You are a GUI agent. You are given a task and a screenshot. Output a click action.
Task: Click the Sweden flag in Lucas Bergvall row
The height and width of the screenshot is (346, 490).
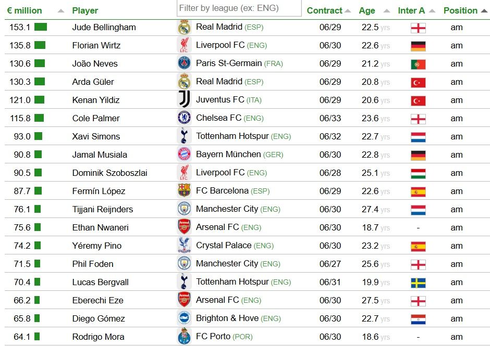pyautogui.click(x=418, y=283)
